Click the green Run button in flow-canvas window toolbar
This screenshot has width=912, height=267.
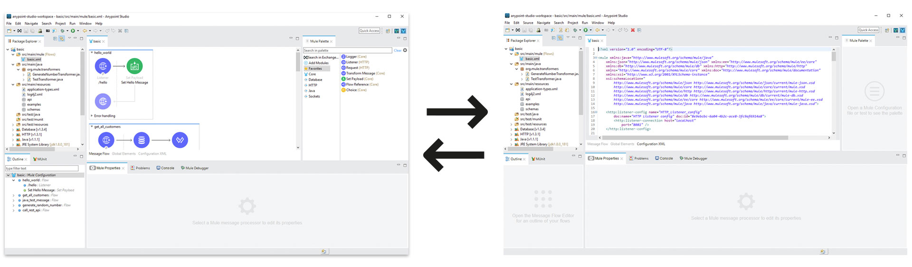(73, 31)
